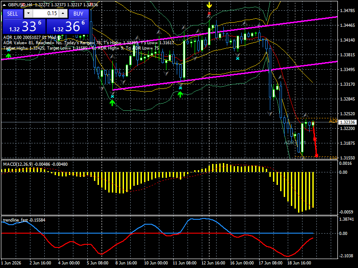Click time axis label 17 Jun 08:00

pos(271,263)
